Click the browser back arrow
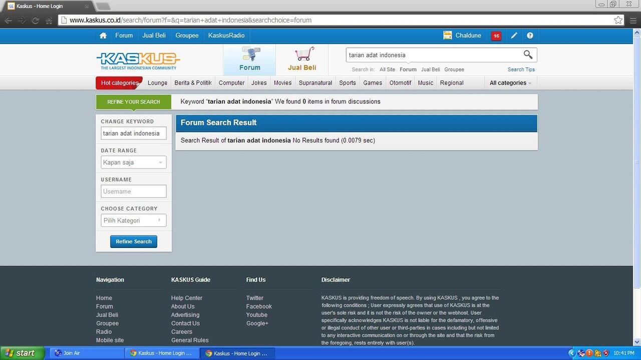The image size is (641, 360). click(x=8, y=20)
